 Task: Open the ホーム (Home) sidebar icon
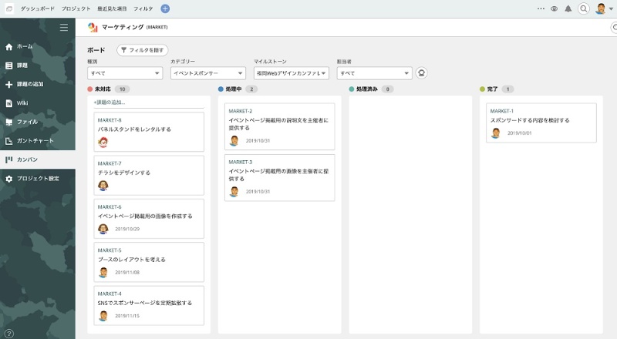[x=9, y=47]
